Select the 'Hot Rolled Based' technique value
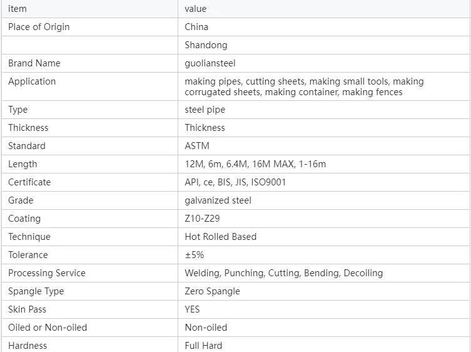The width and height of the screenshot is (471, 352). click(220, 237)
